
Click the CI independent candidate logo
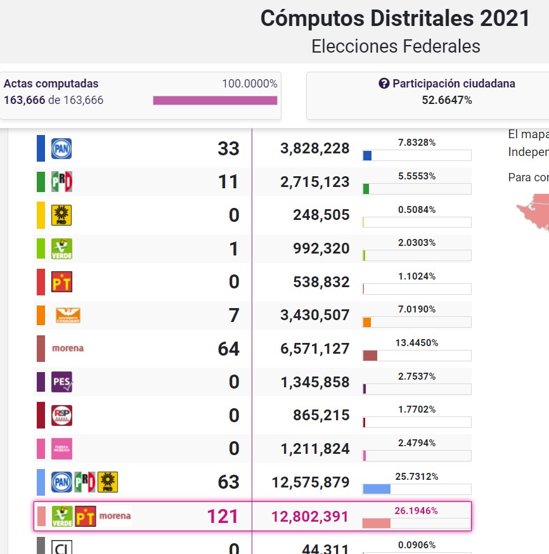[x=61, y=548]
